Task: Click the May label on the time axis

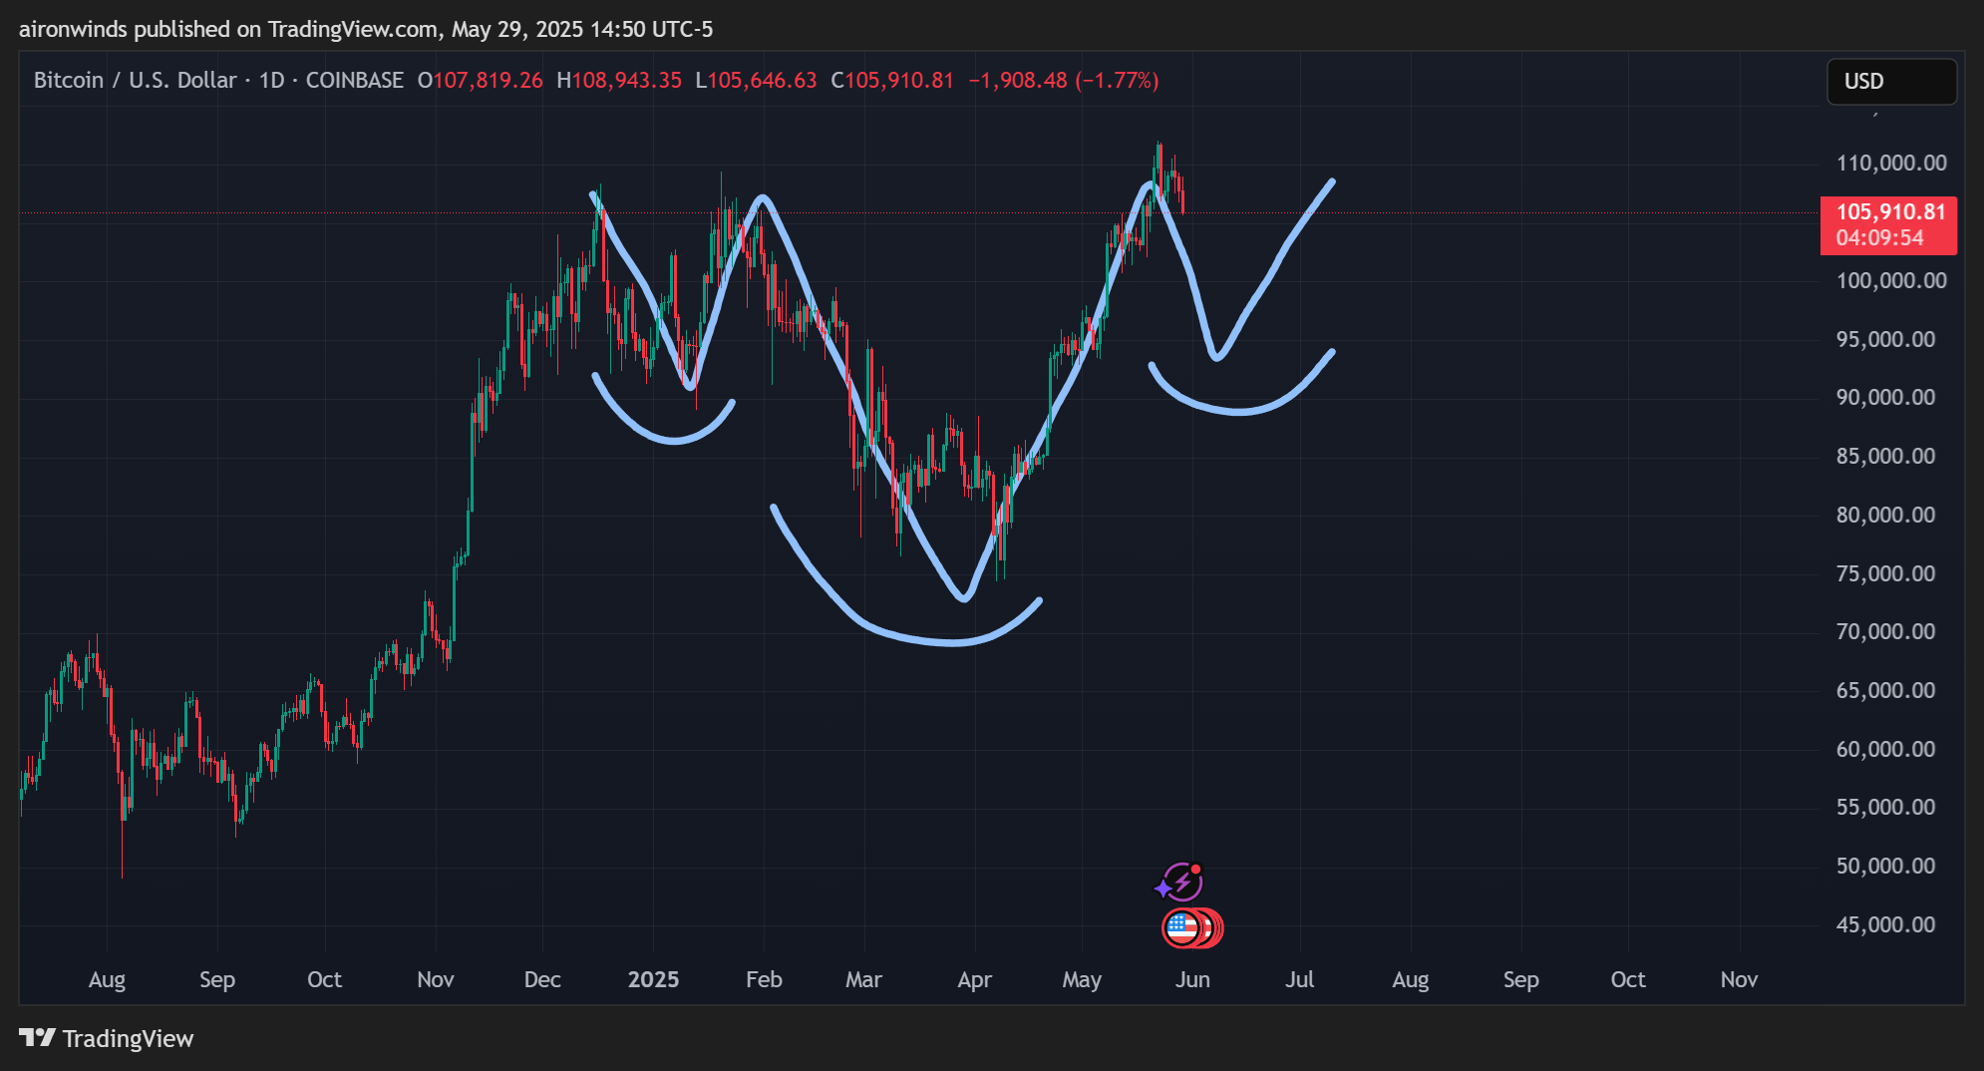Action: click(1082, 979)
